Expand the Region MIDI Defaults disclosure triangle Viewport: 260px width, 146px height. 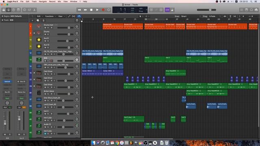tap(2, 16)
